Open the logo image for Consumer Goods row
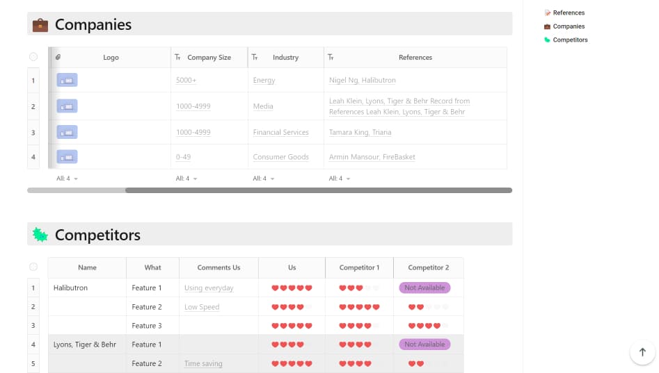659x373 pixels. coord(67,157)
